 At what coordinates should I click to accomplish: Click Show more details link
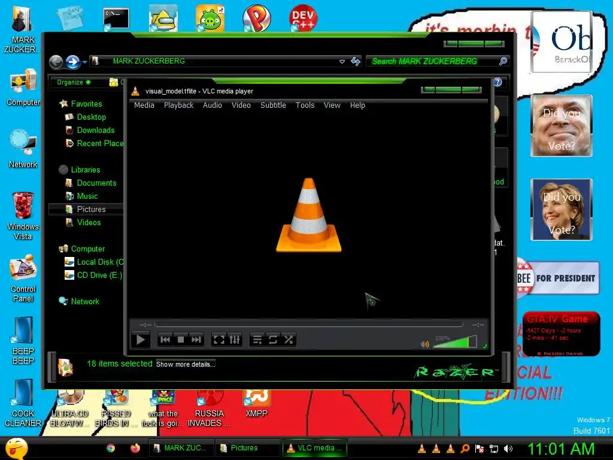click(186, 364)
